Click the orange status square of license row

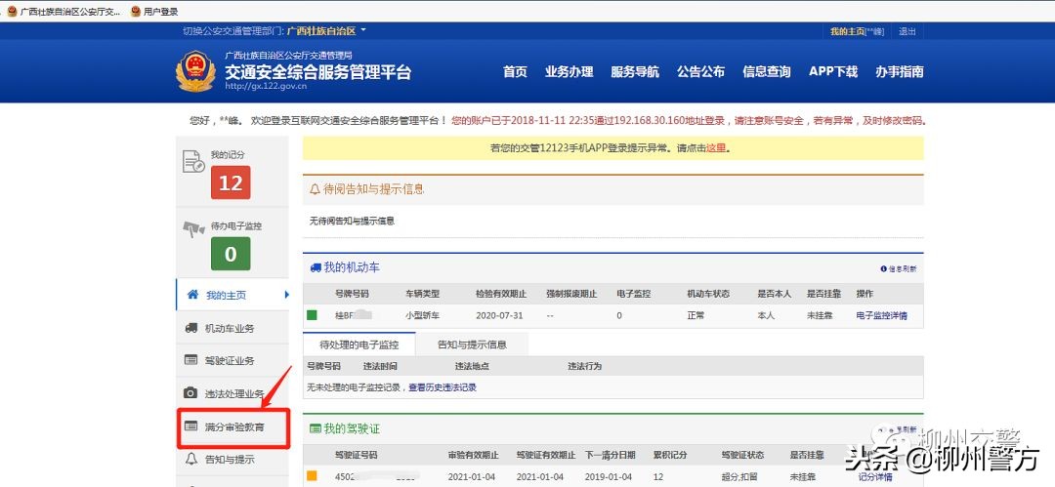pos(312,476)
